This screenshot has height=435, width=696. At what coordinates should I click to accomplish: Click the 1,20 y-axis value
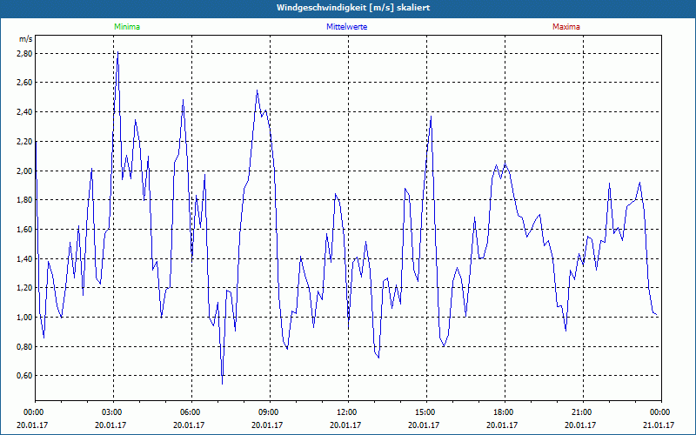coord(25,288)
